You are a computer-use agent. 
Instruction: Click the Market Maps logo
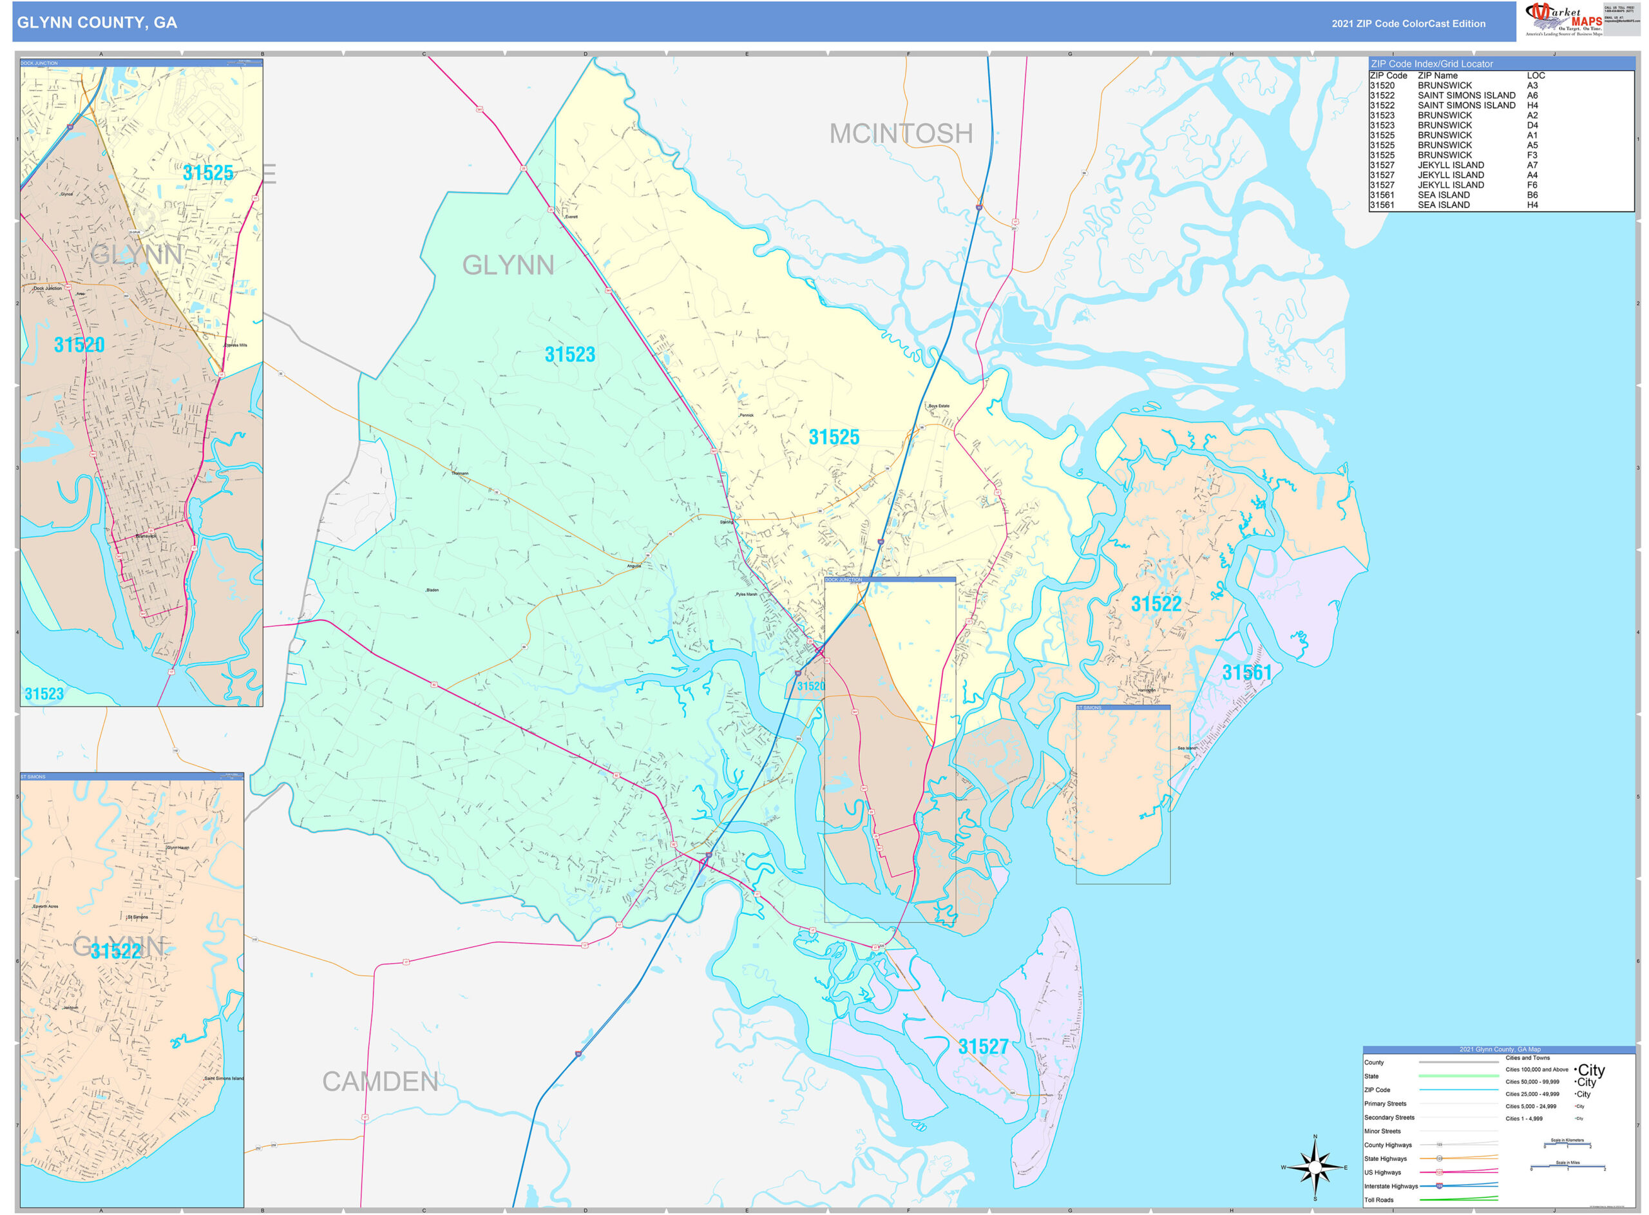pos(1563,19)
